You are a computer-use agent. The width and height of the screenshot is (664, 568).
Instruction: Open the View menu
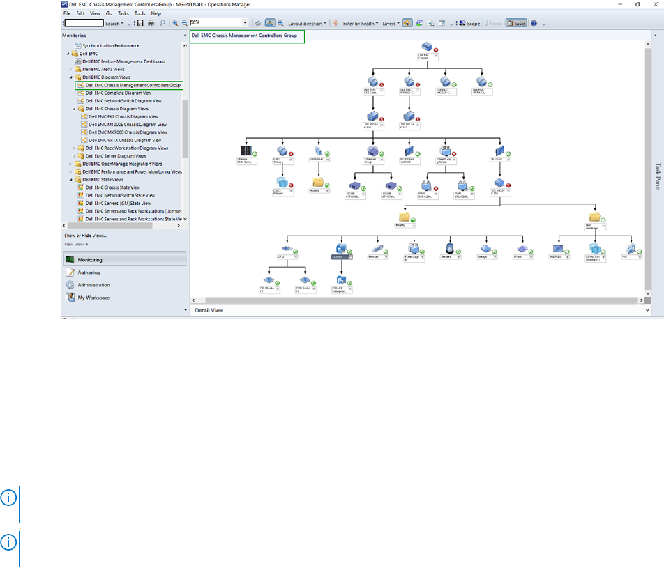[95, 13]
